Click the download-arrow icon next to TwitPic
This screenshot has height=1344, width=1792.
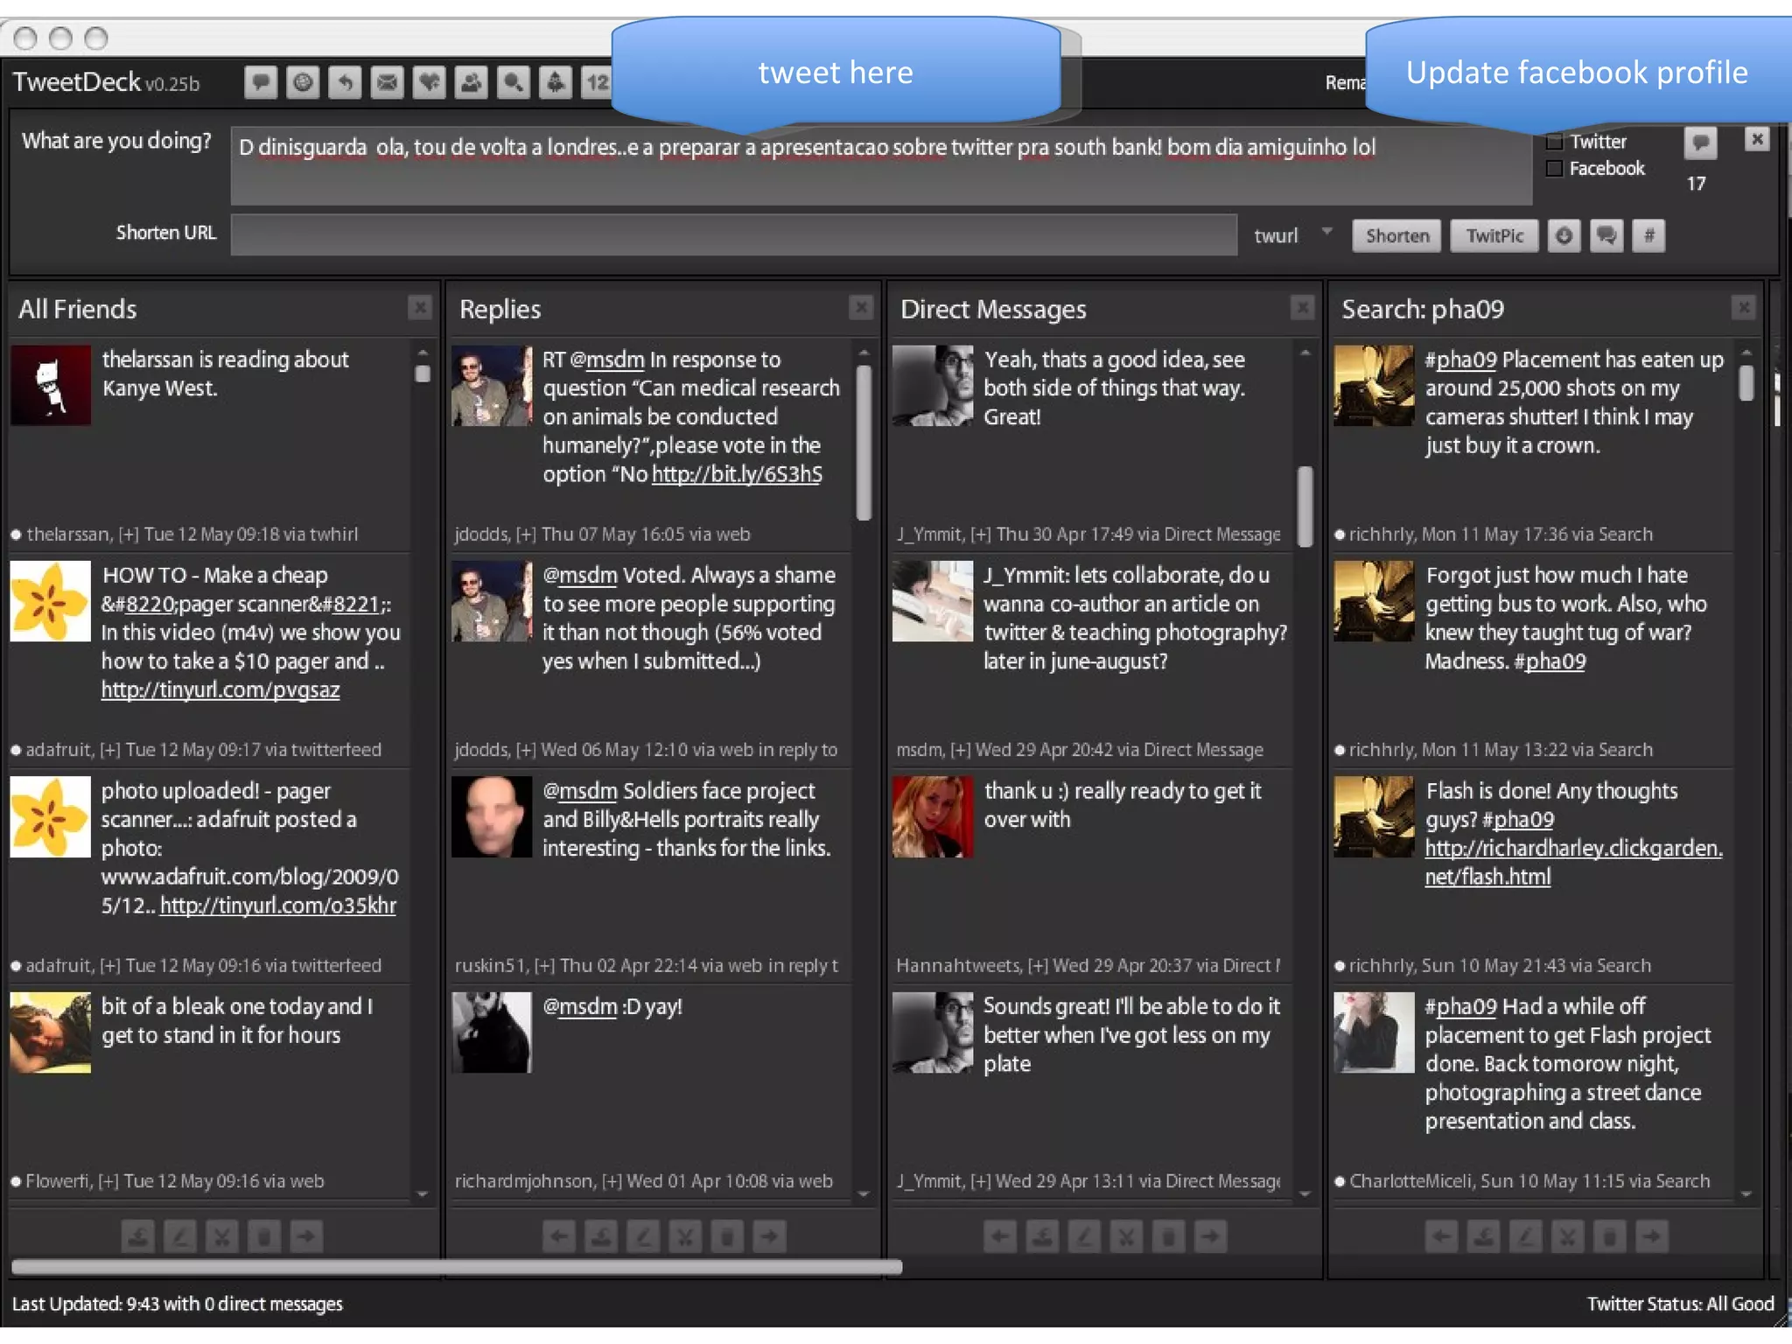click(x=1564, y=235)
